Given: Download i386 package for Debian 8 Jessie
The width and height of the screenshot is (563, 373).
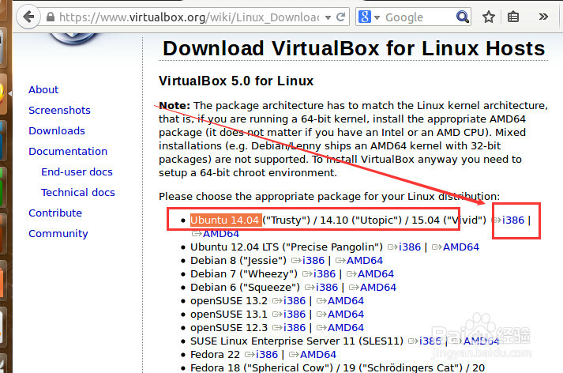Looking at the screenshot, I should coord(313,260).
